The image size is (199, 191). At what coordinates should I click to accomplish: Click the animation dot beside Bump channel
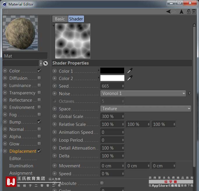click(x=5, y=122)
